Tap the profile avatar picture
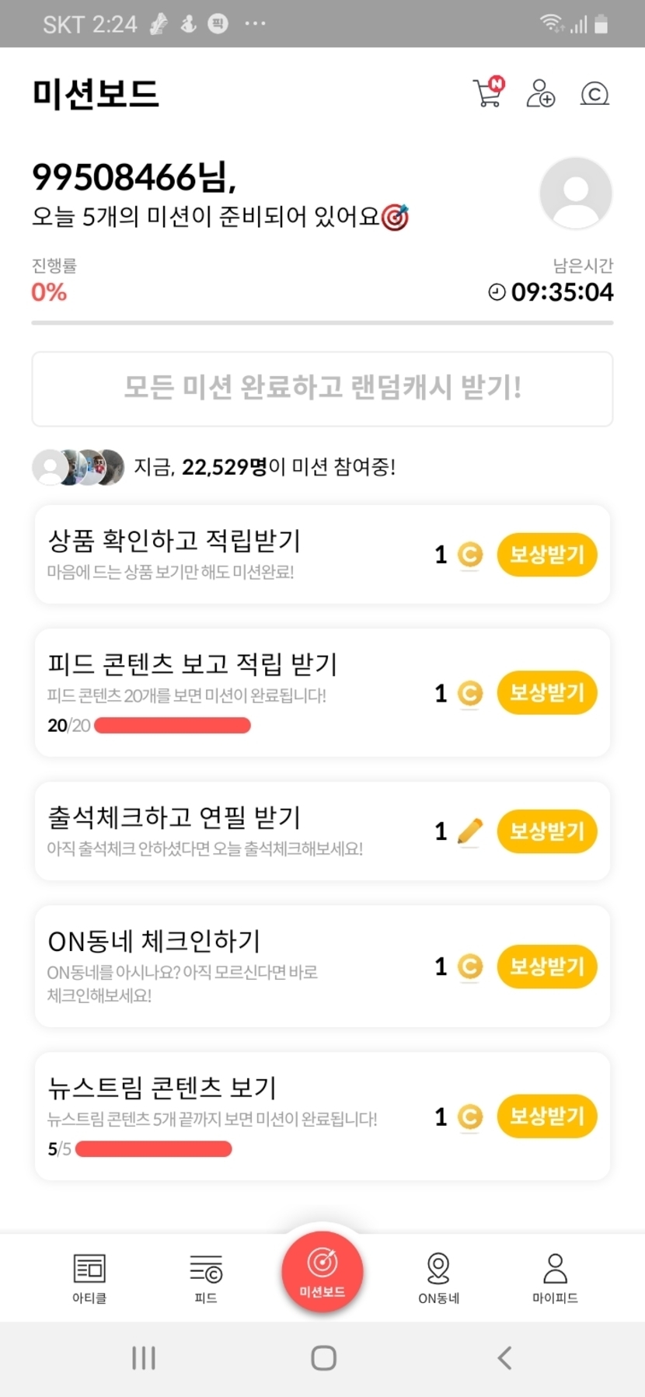Viewport: 645px width, 1397px height. pos(576,193)
